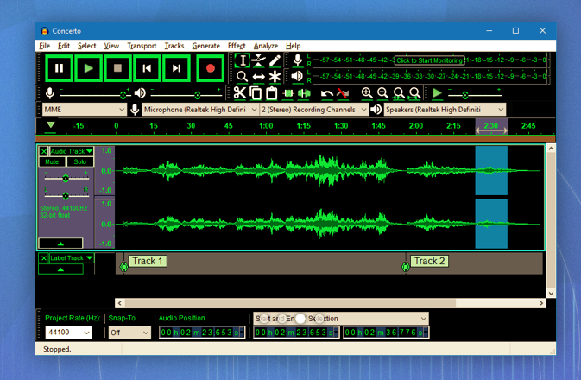Select the Time Shift tool
This screenshot has height=380, width=581.
click(258, 77)
